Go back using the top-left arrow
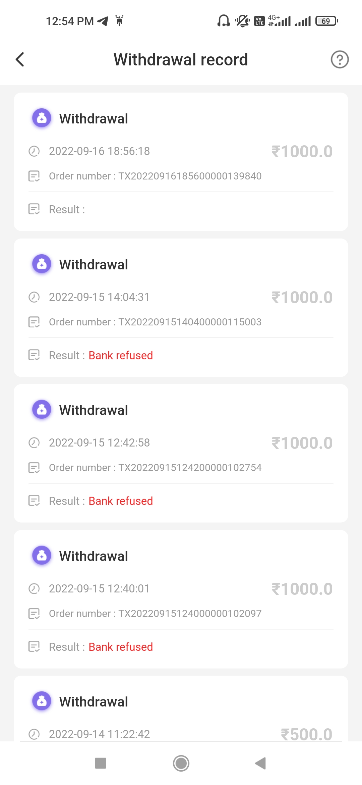 pyautogui.click(x=20, y=60)
